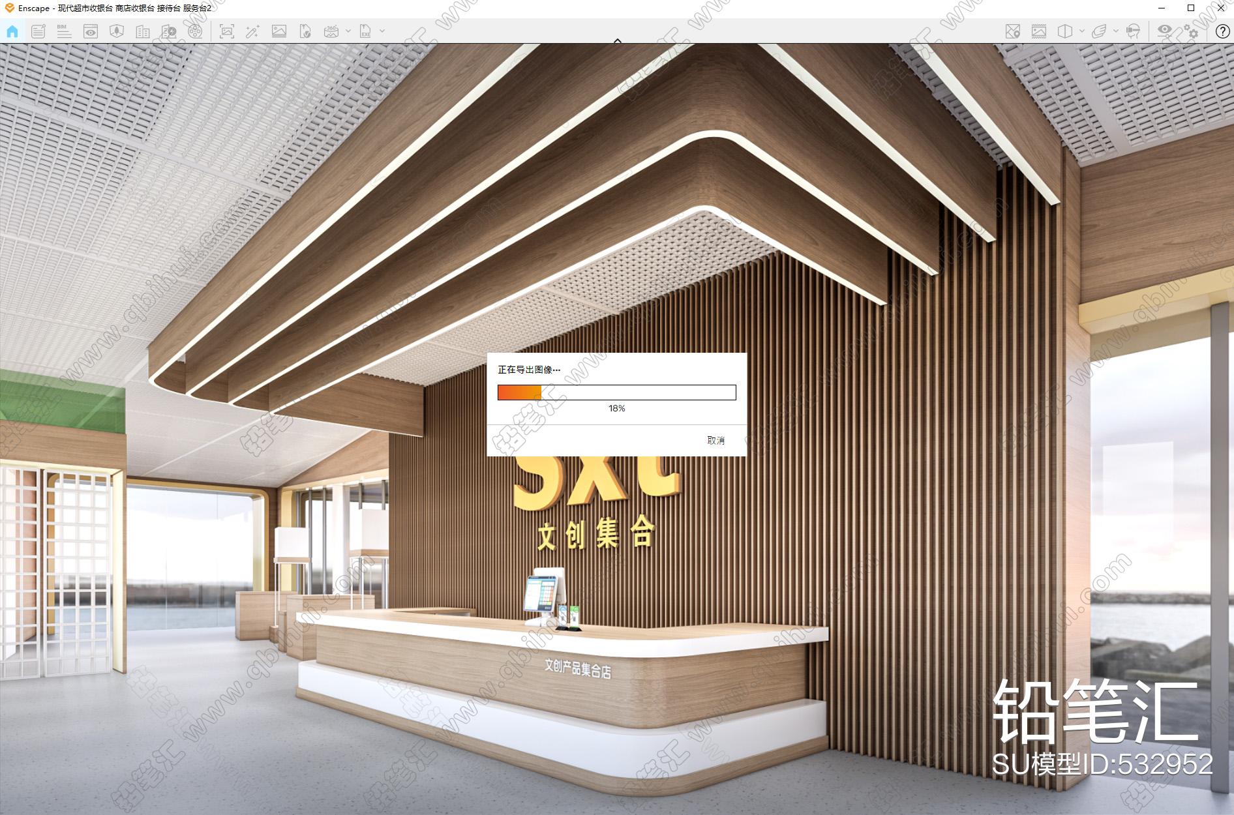Toggle the visual settings eye icon
The width and height of the screenshot is (1234, 815).
click(x=1164, y=31)
